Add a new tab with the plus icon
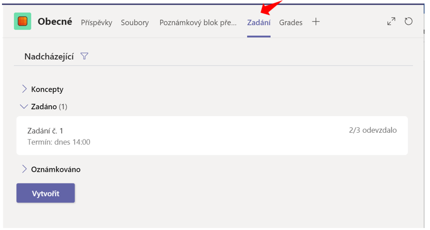This screenshot has width=430, height=230. (x=316, y=22)
